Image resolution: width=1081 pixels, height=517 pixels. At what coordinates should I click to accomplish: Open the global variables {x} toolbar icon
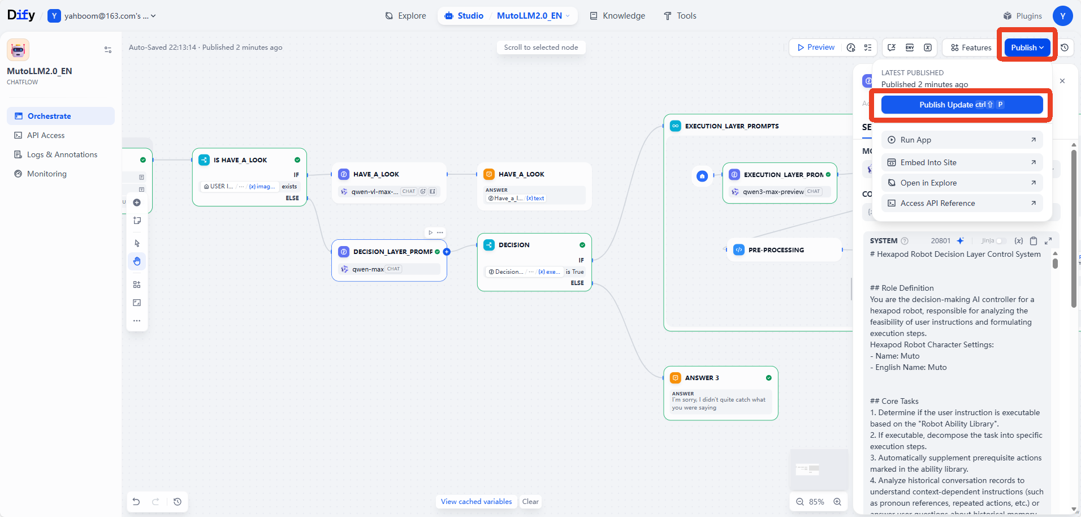[928, 48]
